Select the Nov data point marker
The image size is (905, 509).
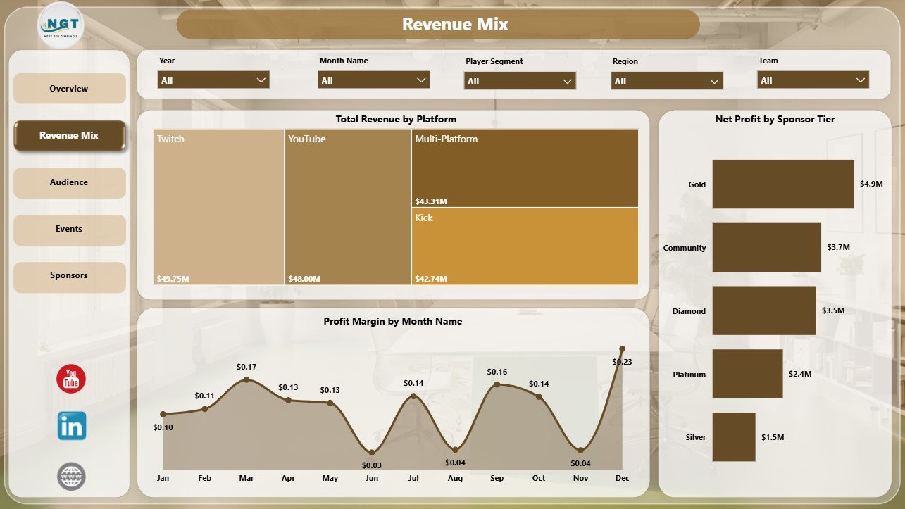coord(580,449)
